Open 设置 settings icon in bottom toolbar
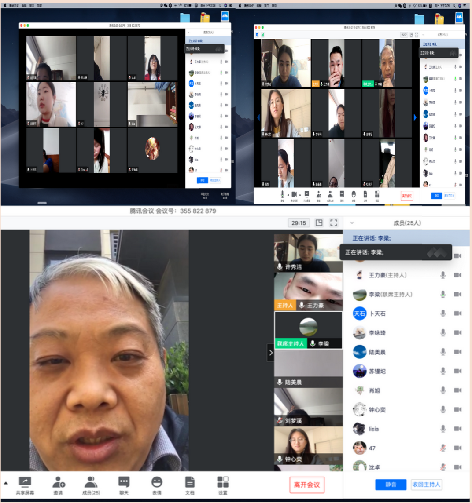The width and height of the screenshot is (472, 503). tap(223, 484)
